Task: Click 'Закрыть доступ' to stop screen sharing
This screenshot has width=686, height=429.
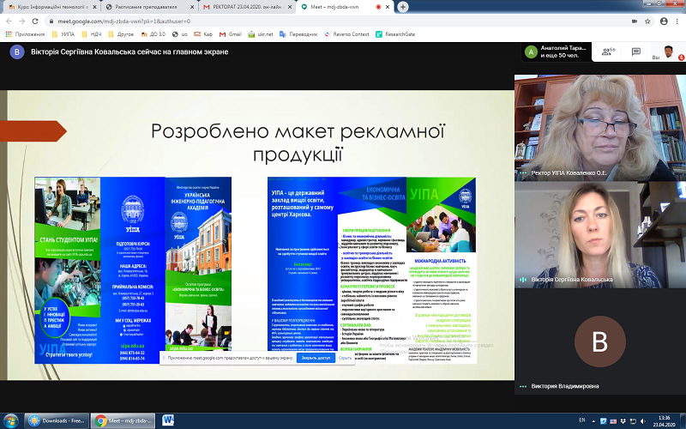Action: [x=316, y=358]
